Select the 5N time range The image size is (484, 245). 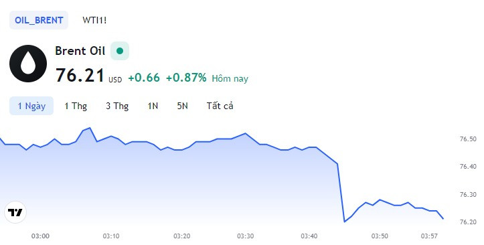[183, 106]
